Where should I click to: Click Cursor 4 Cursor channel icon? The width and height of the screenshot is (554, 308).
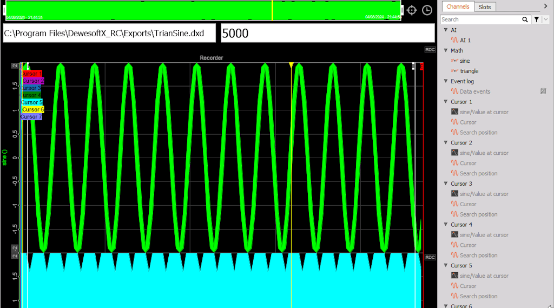(x=454, y=245)
